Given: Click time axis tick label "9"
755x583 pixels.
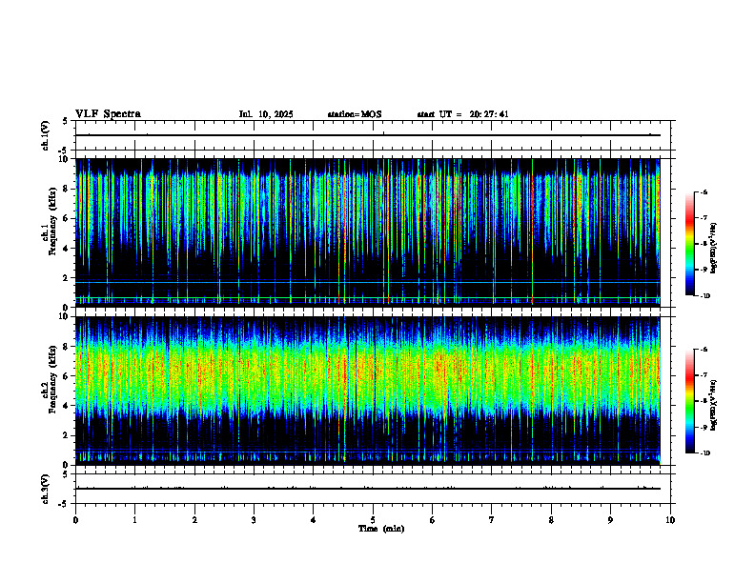Looking at the screenshot, I should tap(610, 520).
